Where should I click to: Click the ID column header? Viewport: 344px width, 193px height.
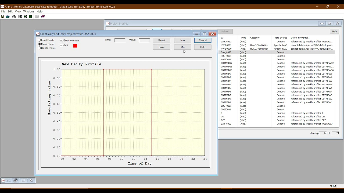coord(222,38)
